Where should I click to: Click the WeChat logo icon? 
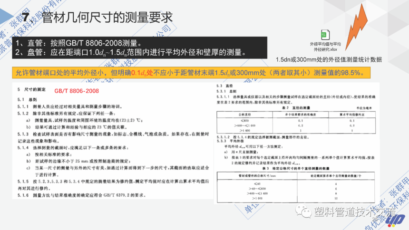pos(303,211)
